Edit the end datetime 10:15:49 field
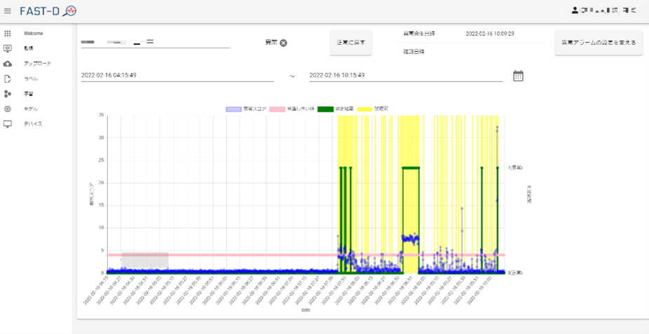The width and height of the screenshot is (649, 334). point(406,75)
